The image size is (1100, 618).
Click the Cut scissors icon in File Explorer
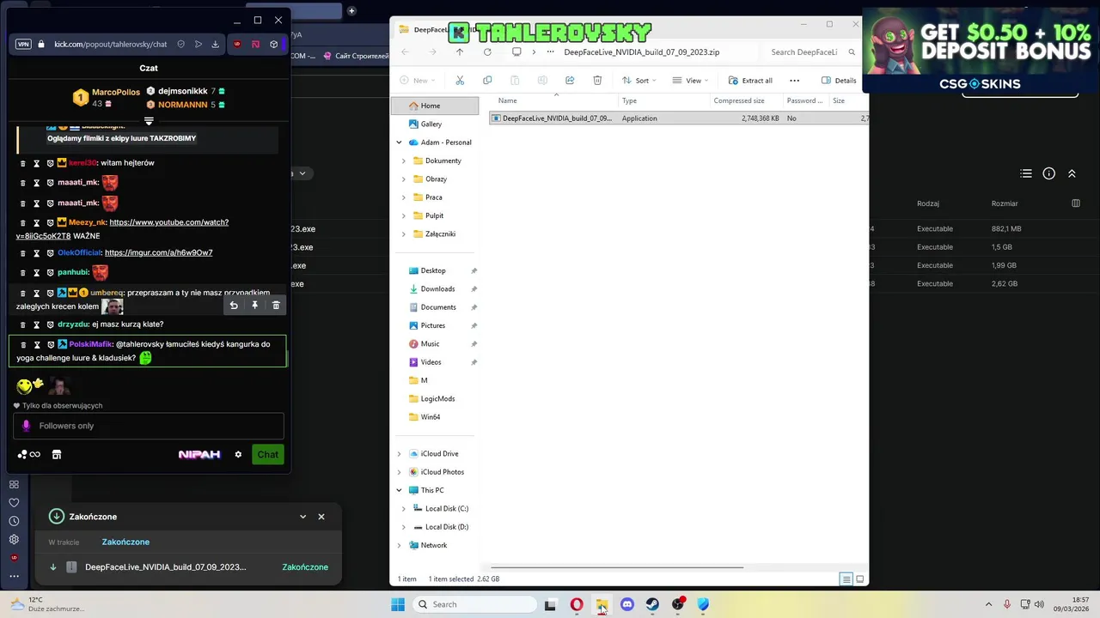click(460, 80)
